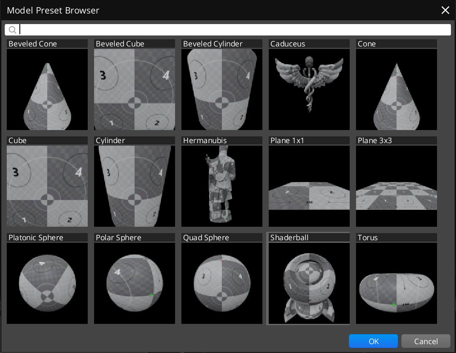This screenshot has width=456, height=353.
Task: Choose the Torus model preset
Action: [397, 283]
